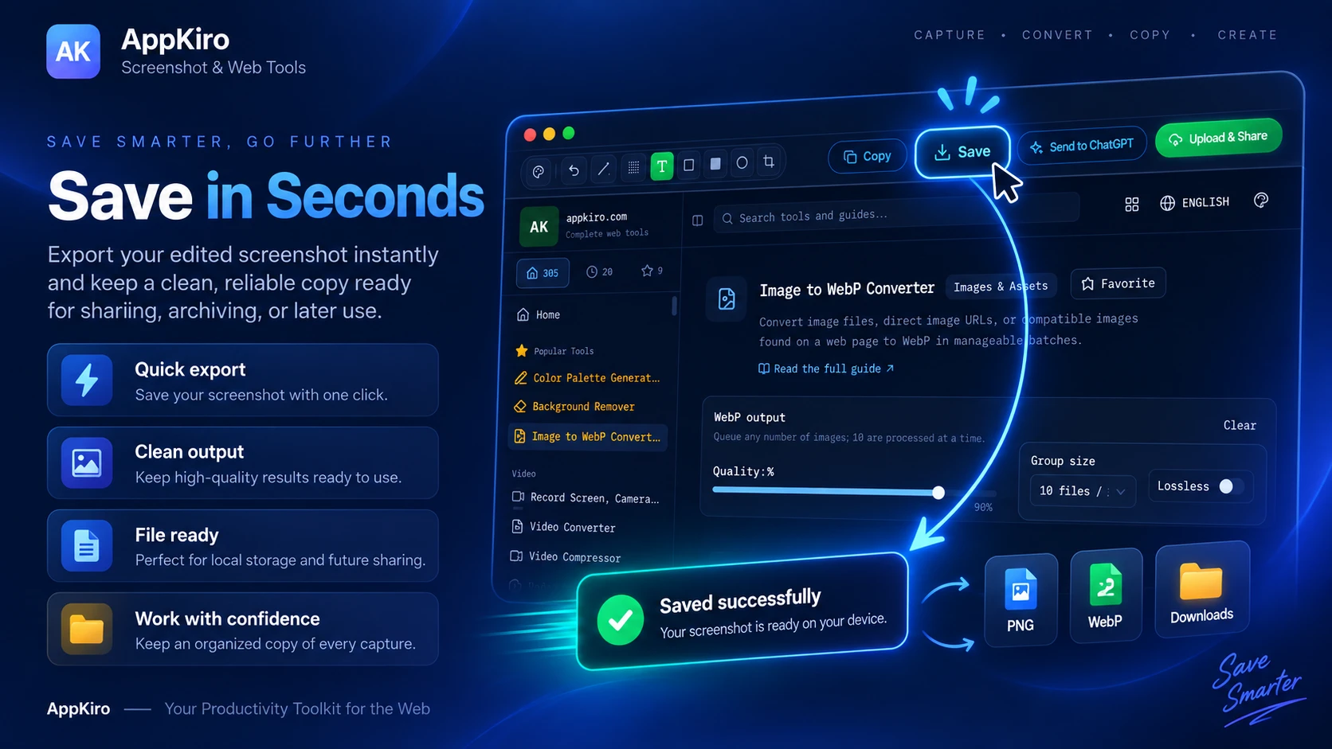Select the favorites 9 tab
The height and width of the screenshot is (749, 1332).
tap(652, 271)
